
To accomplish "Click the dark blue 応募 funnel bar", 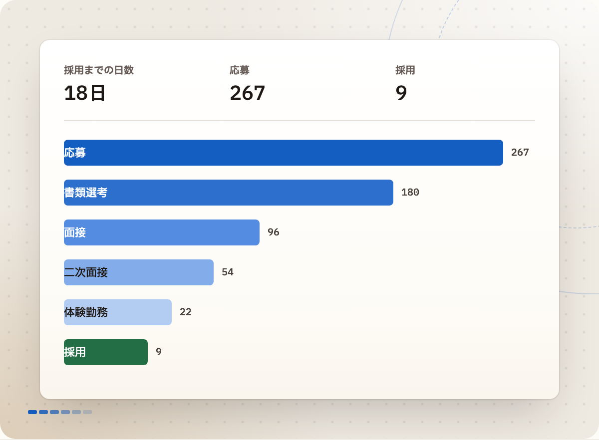I will 284,153.
